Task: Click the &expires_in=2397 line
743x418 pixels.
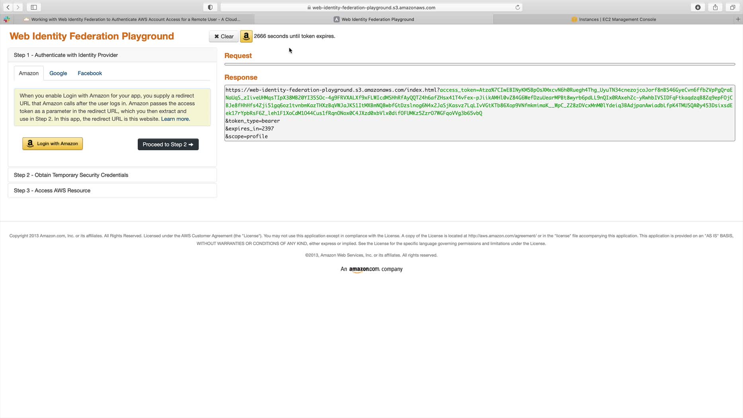Action: 250,129
